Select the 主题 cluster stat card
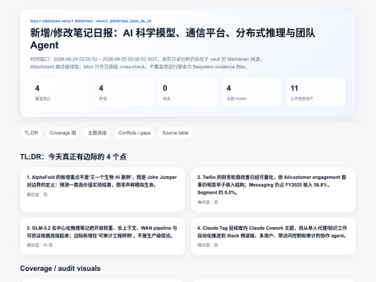 pos(251,92)
